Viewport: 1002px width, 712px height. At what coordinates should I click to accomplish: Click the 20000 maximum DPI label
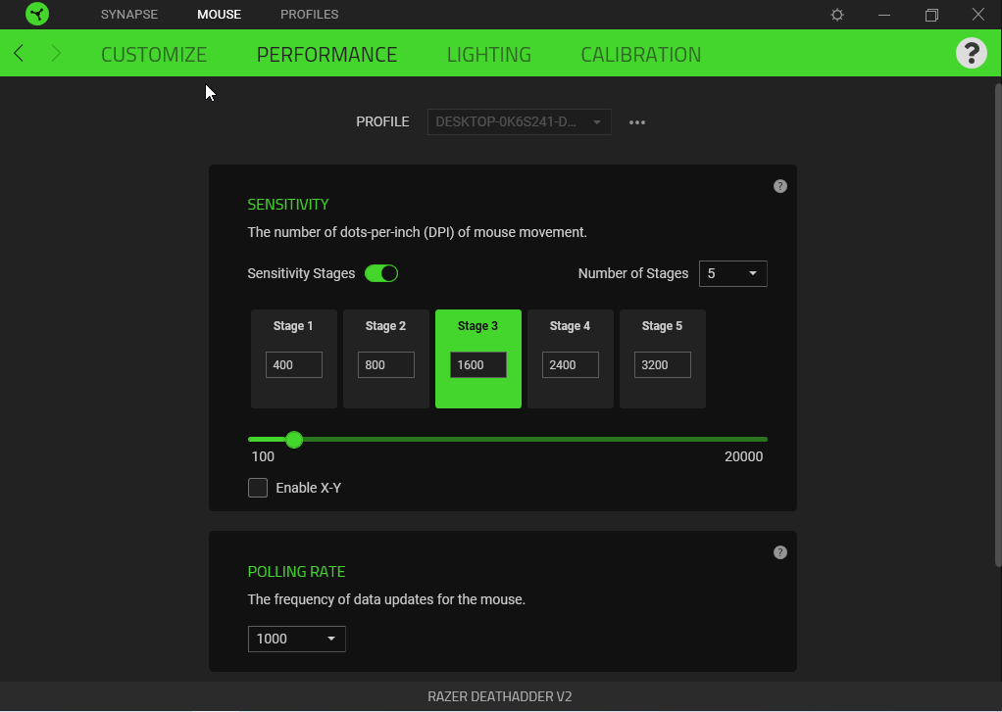pos(744,456)
